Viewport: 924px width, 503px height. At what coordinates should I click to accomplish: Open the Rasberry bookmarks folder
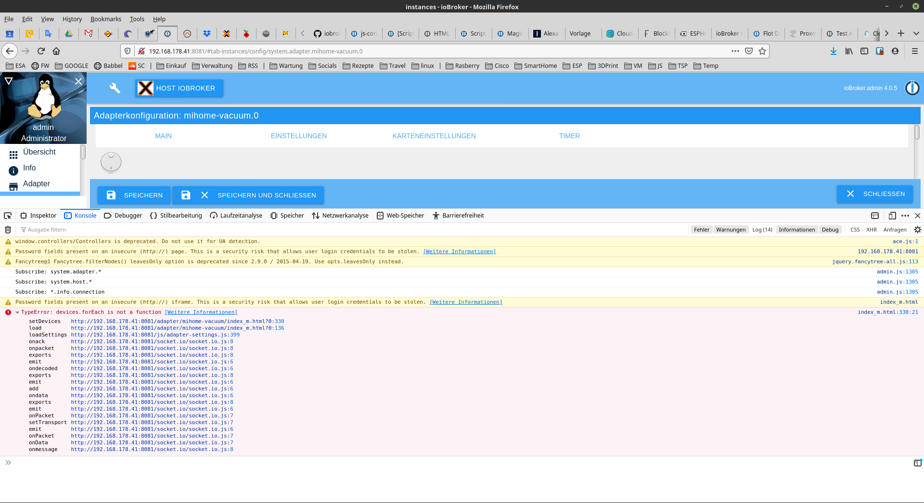point(462,66)
